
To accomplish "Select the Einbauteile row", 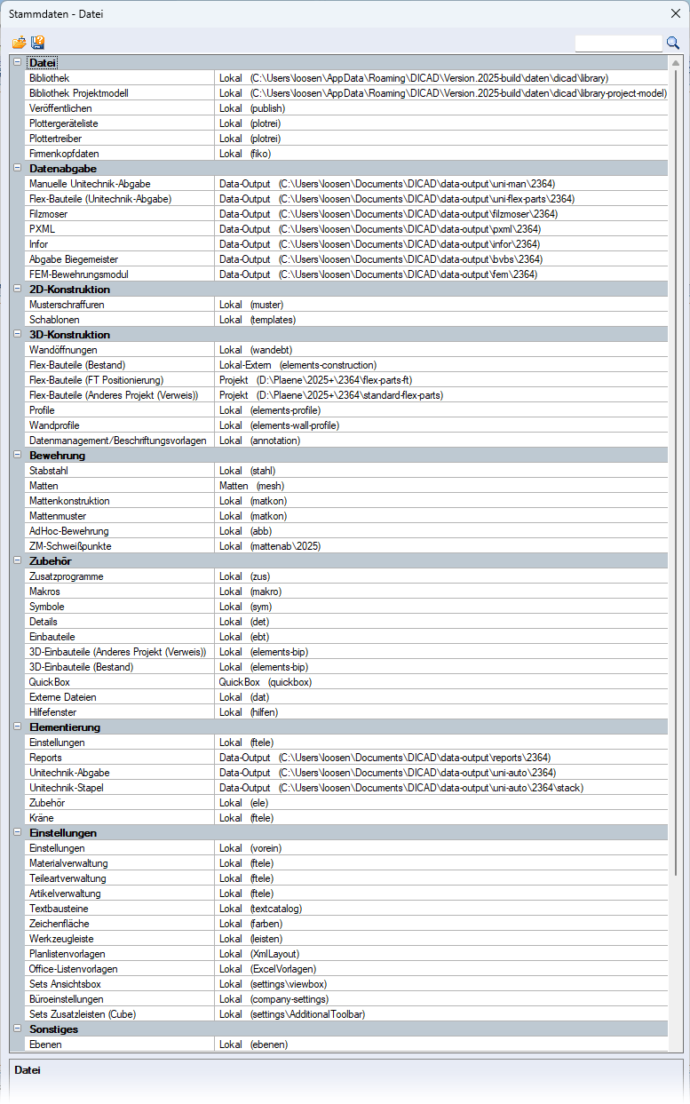I will pyautogui.click(x=346, y=637).
